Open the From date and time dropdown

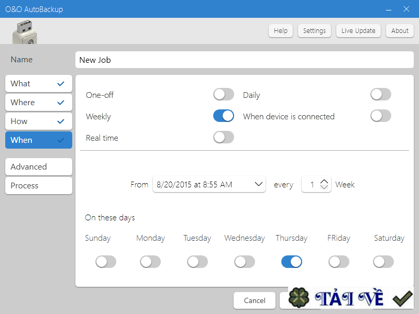tap(258, 184)
